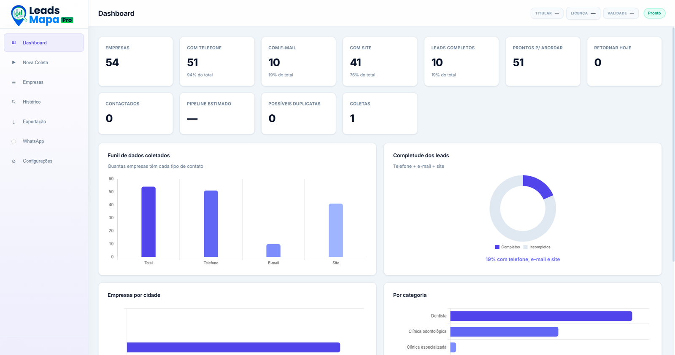Click the 'Empresas por cidade' heading
This screenshot has height=355, width=675.
coord(134,295)
